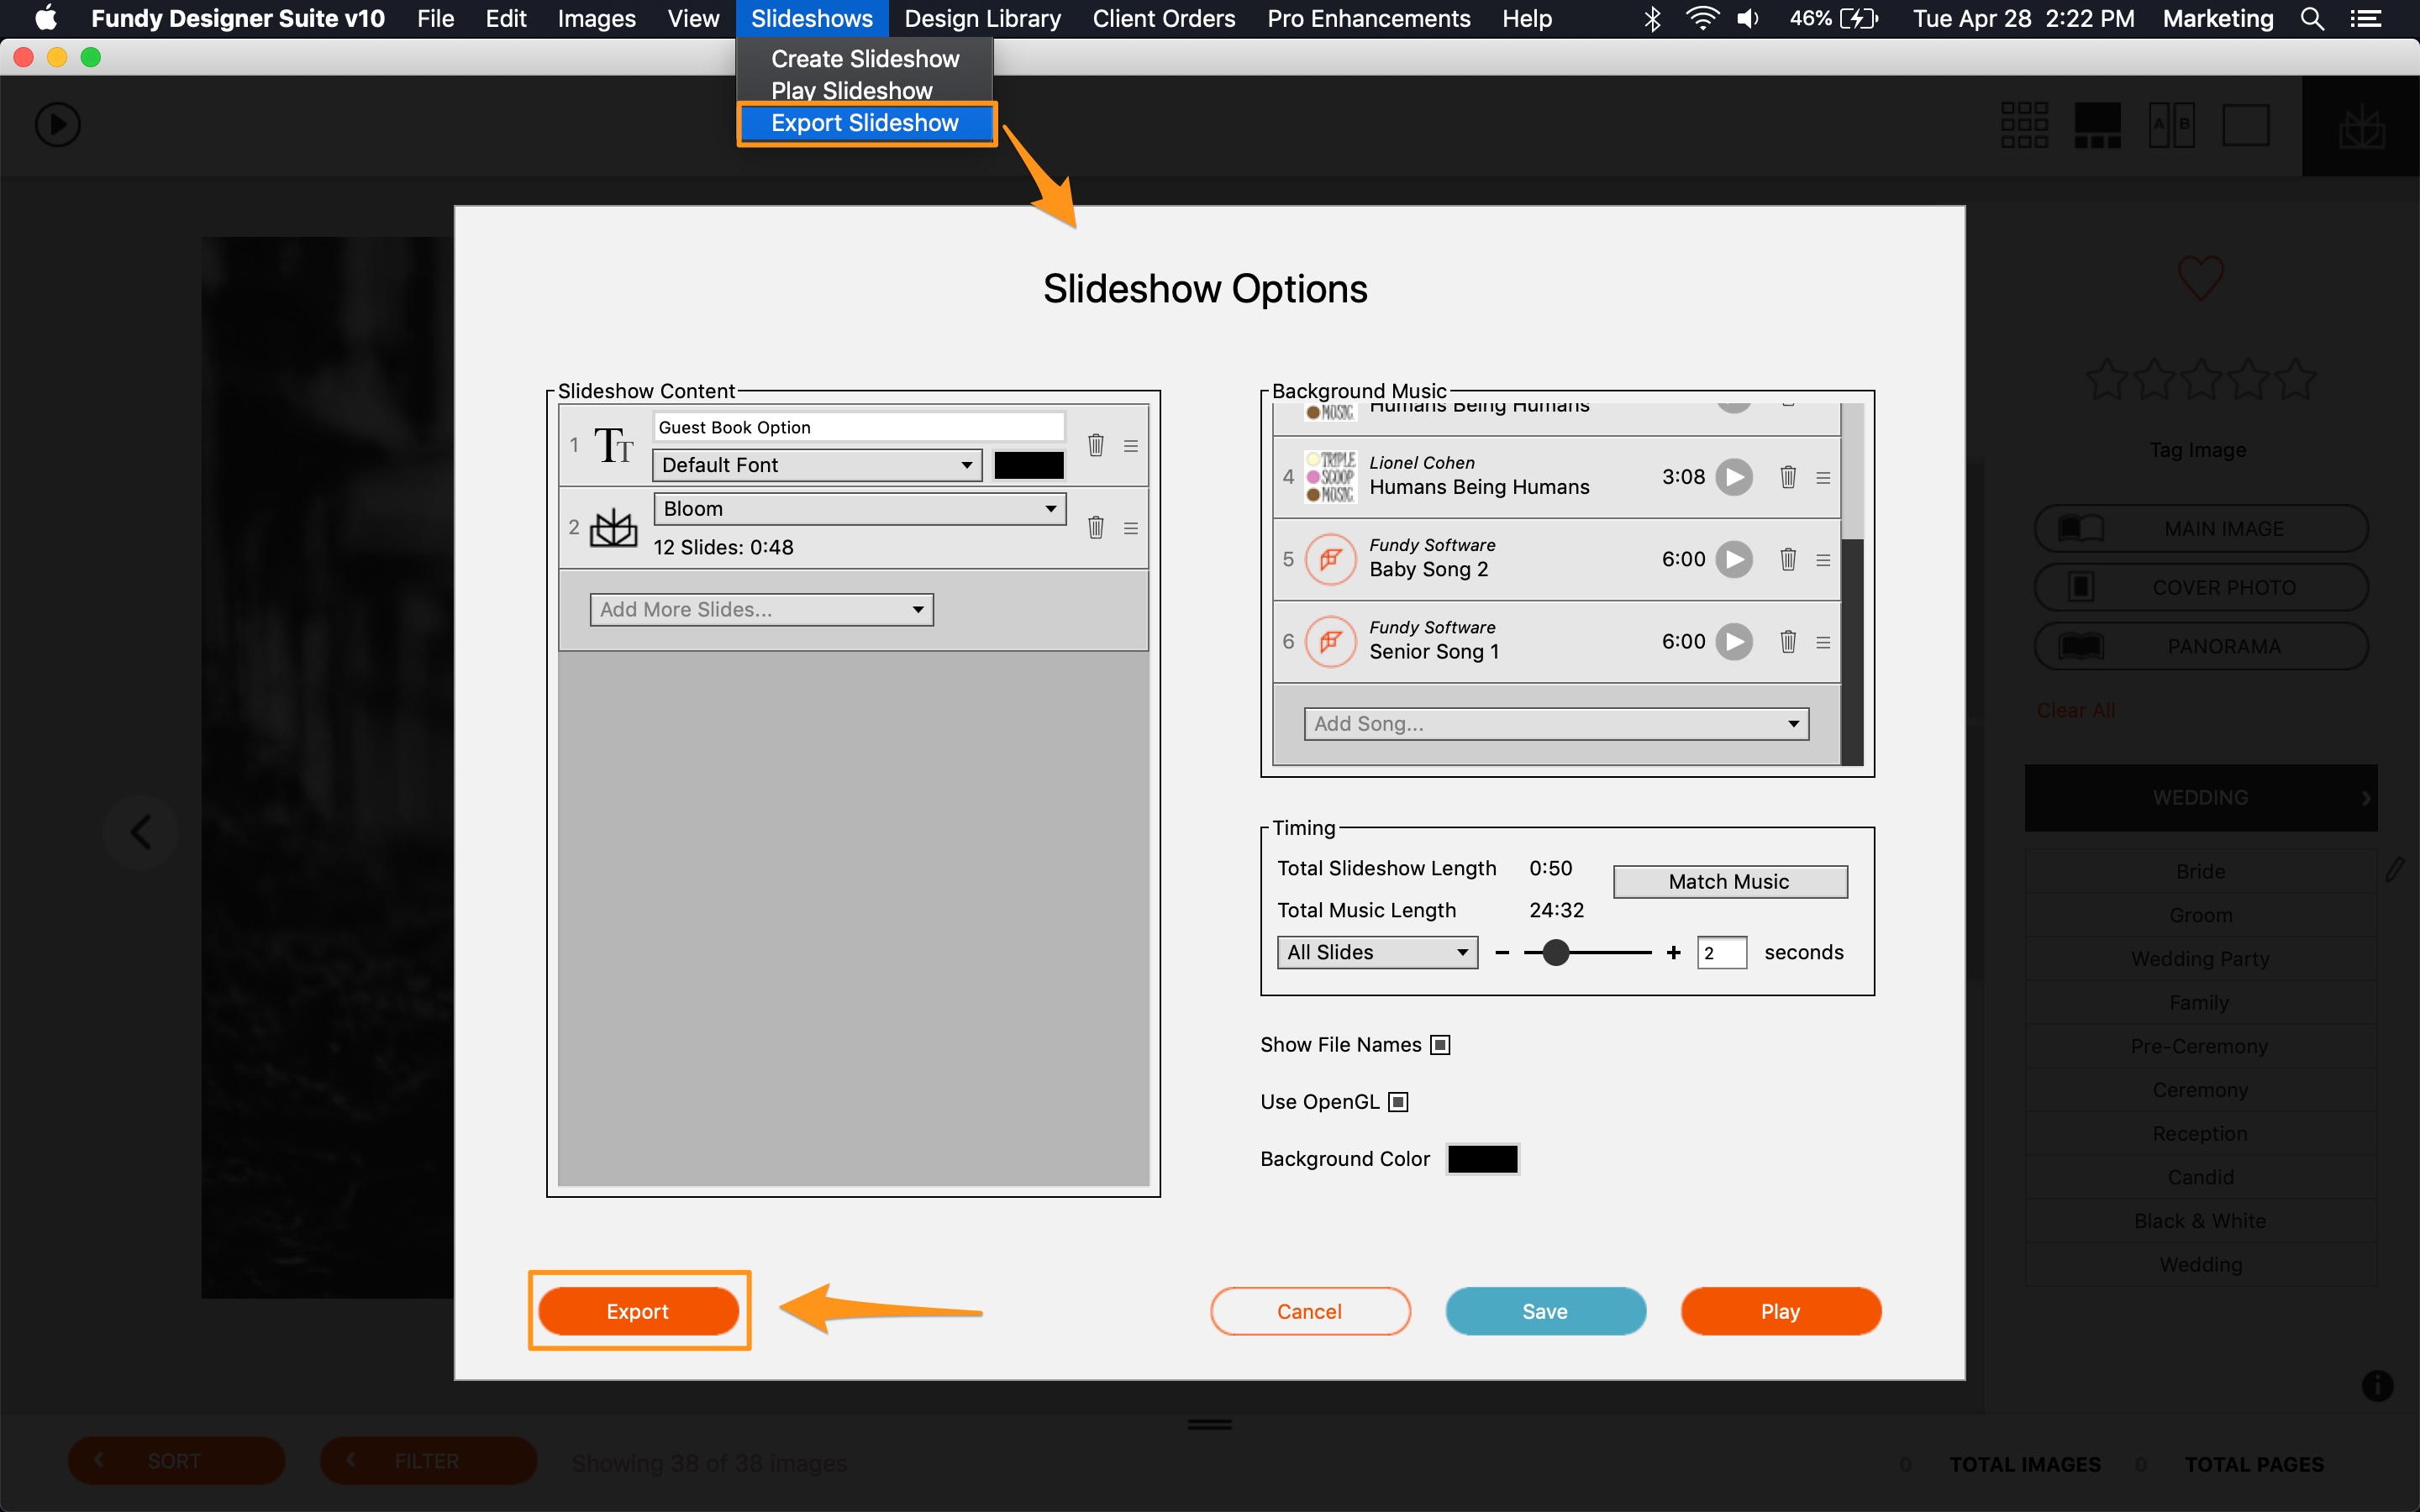Click the MAIN IMAGE tag button

(2200, 528)
